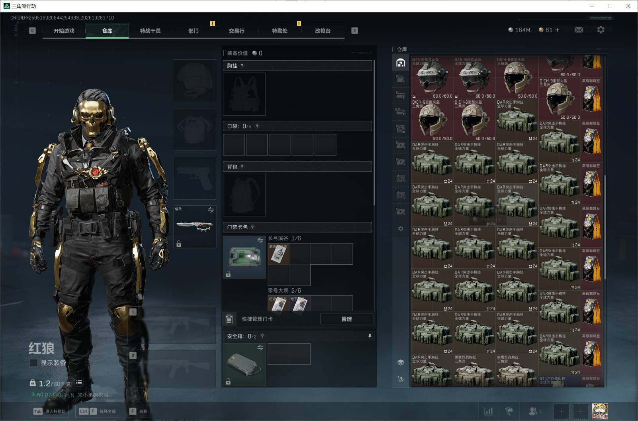This screenshot has height=421, width=638.
Task: Click quick manage key card clipboard icon
Action: (x=229, y=319)
